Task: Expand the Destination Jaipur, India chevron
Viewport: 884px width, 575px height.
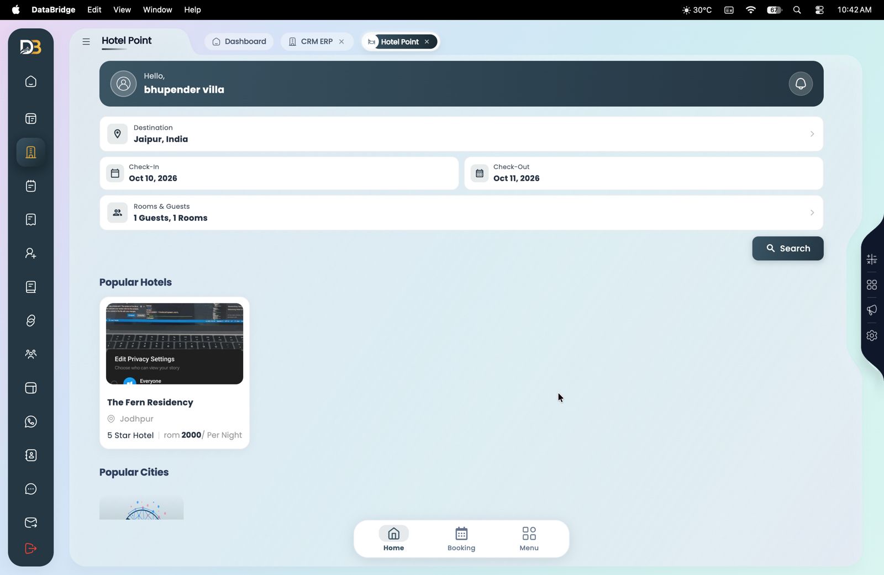Action: (812, 134)
